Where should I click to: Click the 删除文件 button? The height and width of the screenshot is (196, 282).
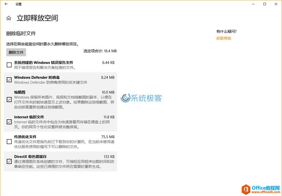pos(16,52)
